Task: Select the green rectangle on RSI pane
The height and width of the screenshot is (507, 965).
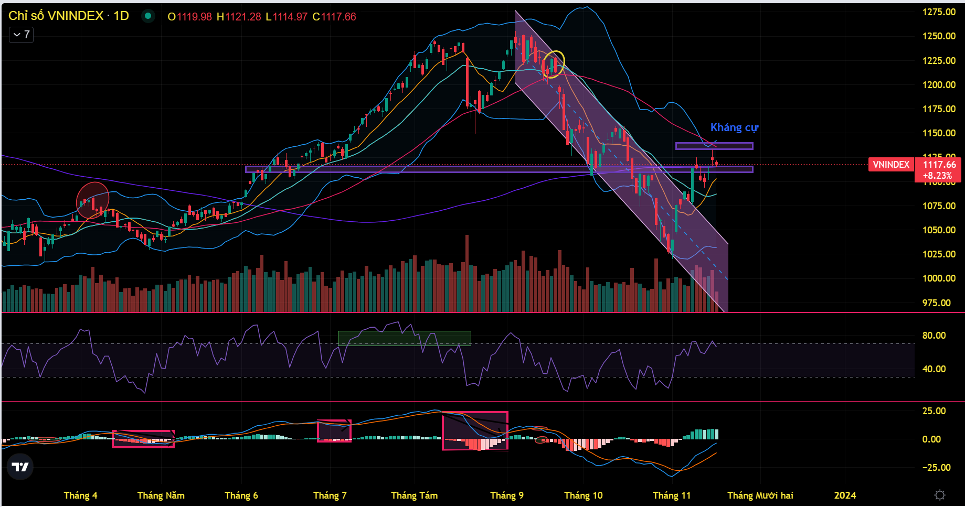Action: pyautogui.click(x=404, y=338)
